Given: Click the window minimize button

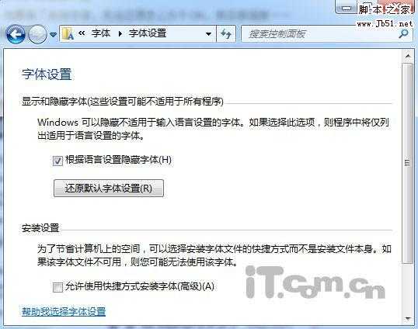Looking at the screenshot, I should (x=346, y=8).
